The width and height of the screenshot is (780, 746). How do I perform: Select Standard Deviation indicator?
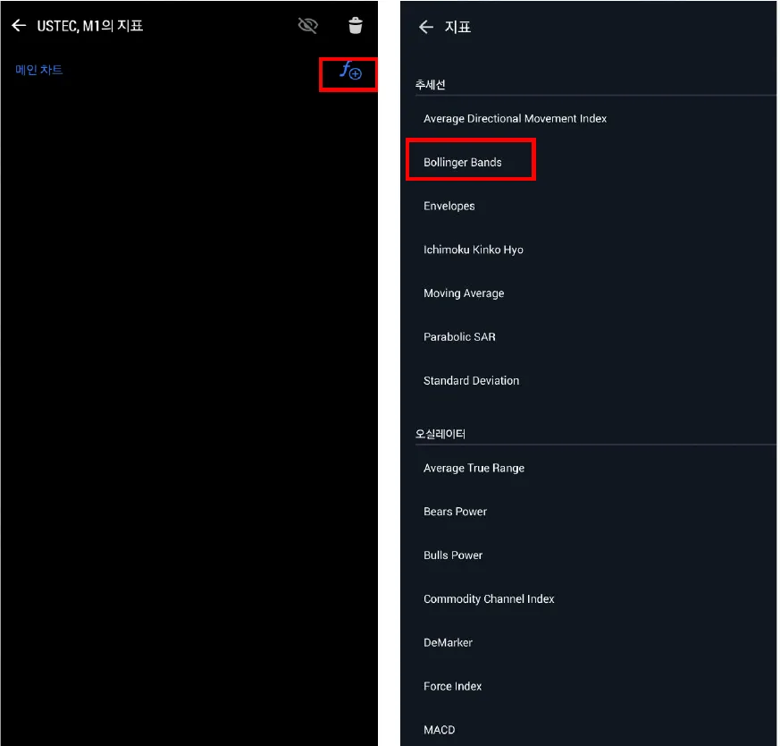click(x=471, y=380)
